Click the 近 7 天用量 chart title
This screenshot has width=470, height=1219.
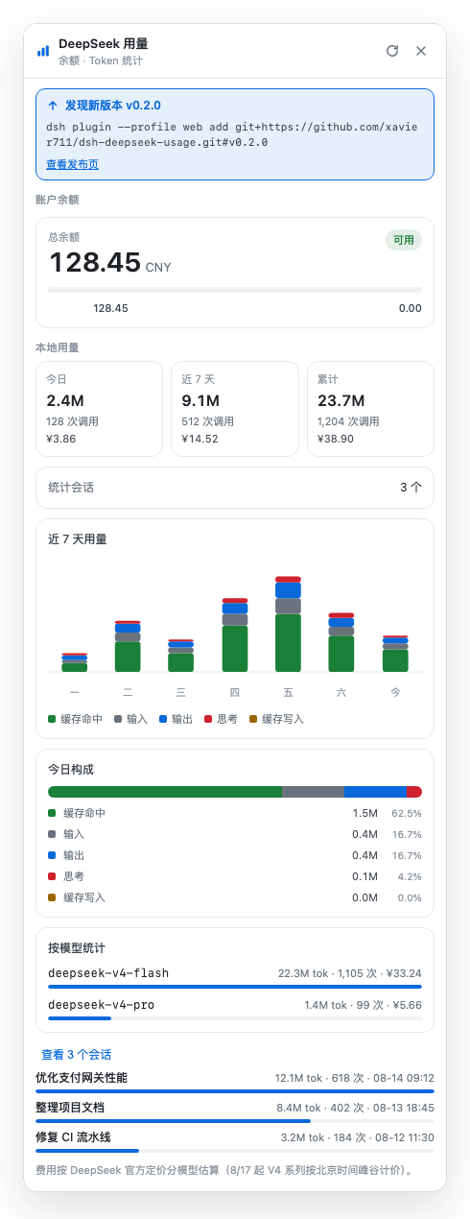click(x=78, y=539)
